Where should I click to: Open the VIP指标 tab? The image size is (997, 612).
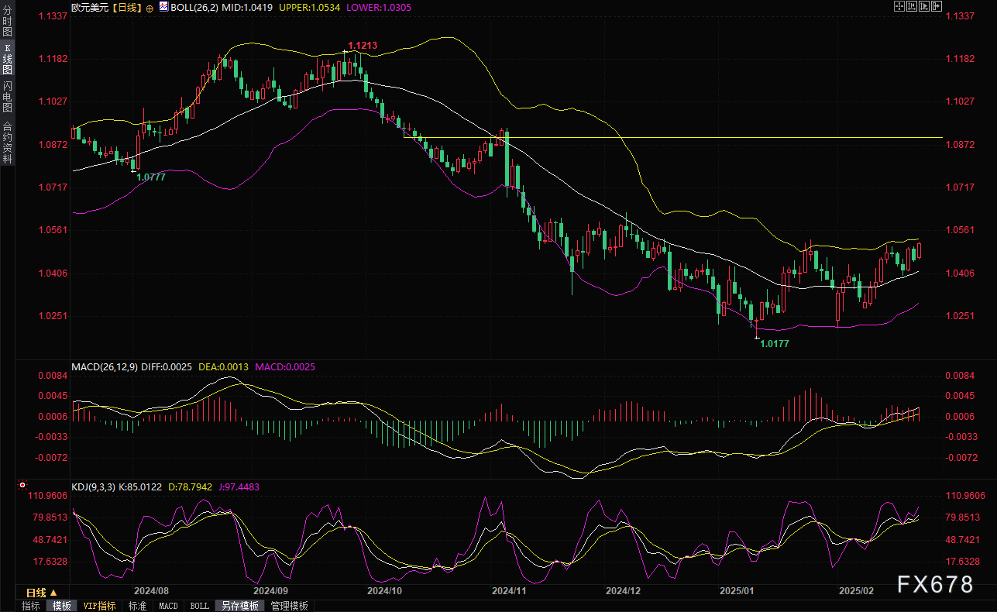[x=99, y=606]
